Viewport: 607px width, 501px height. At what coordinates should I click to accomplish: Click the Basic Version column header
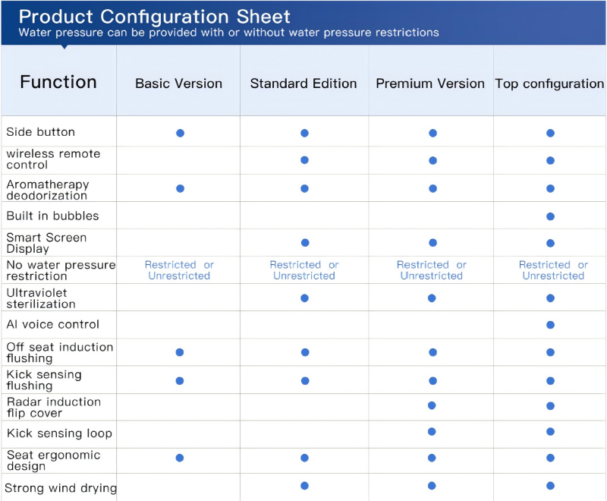click(x=178, y=83)
